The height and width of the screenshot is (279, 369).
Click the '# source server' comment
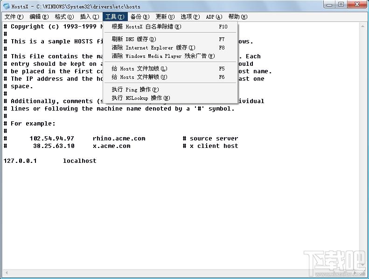click(210, 139)
